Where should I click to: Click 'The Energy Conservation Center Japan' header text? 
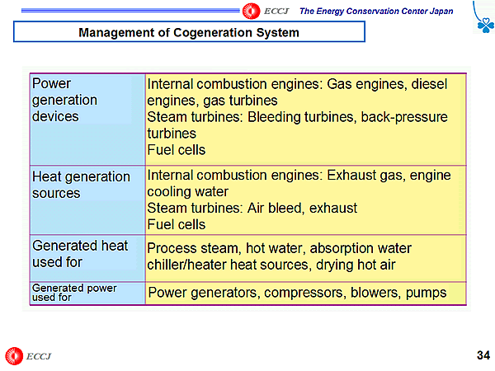pyautogui.click(x=376, y=12)
